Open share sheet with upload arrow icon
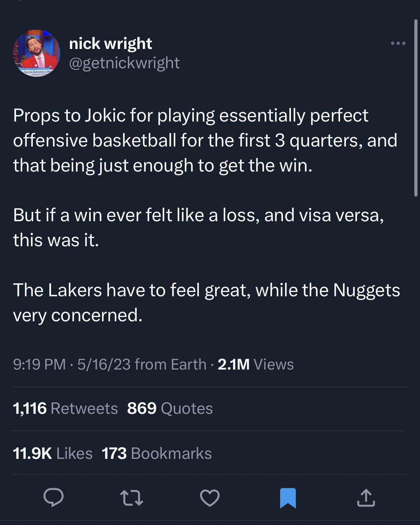This screenshot has height=525, width=420. pos(366,498)
